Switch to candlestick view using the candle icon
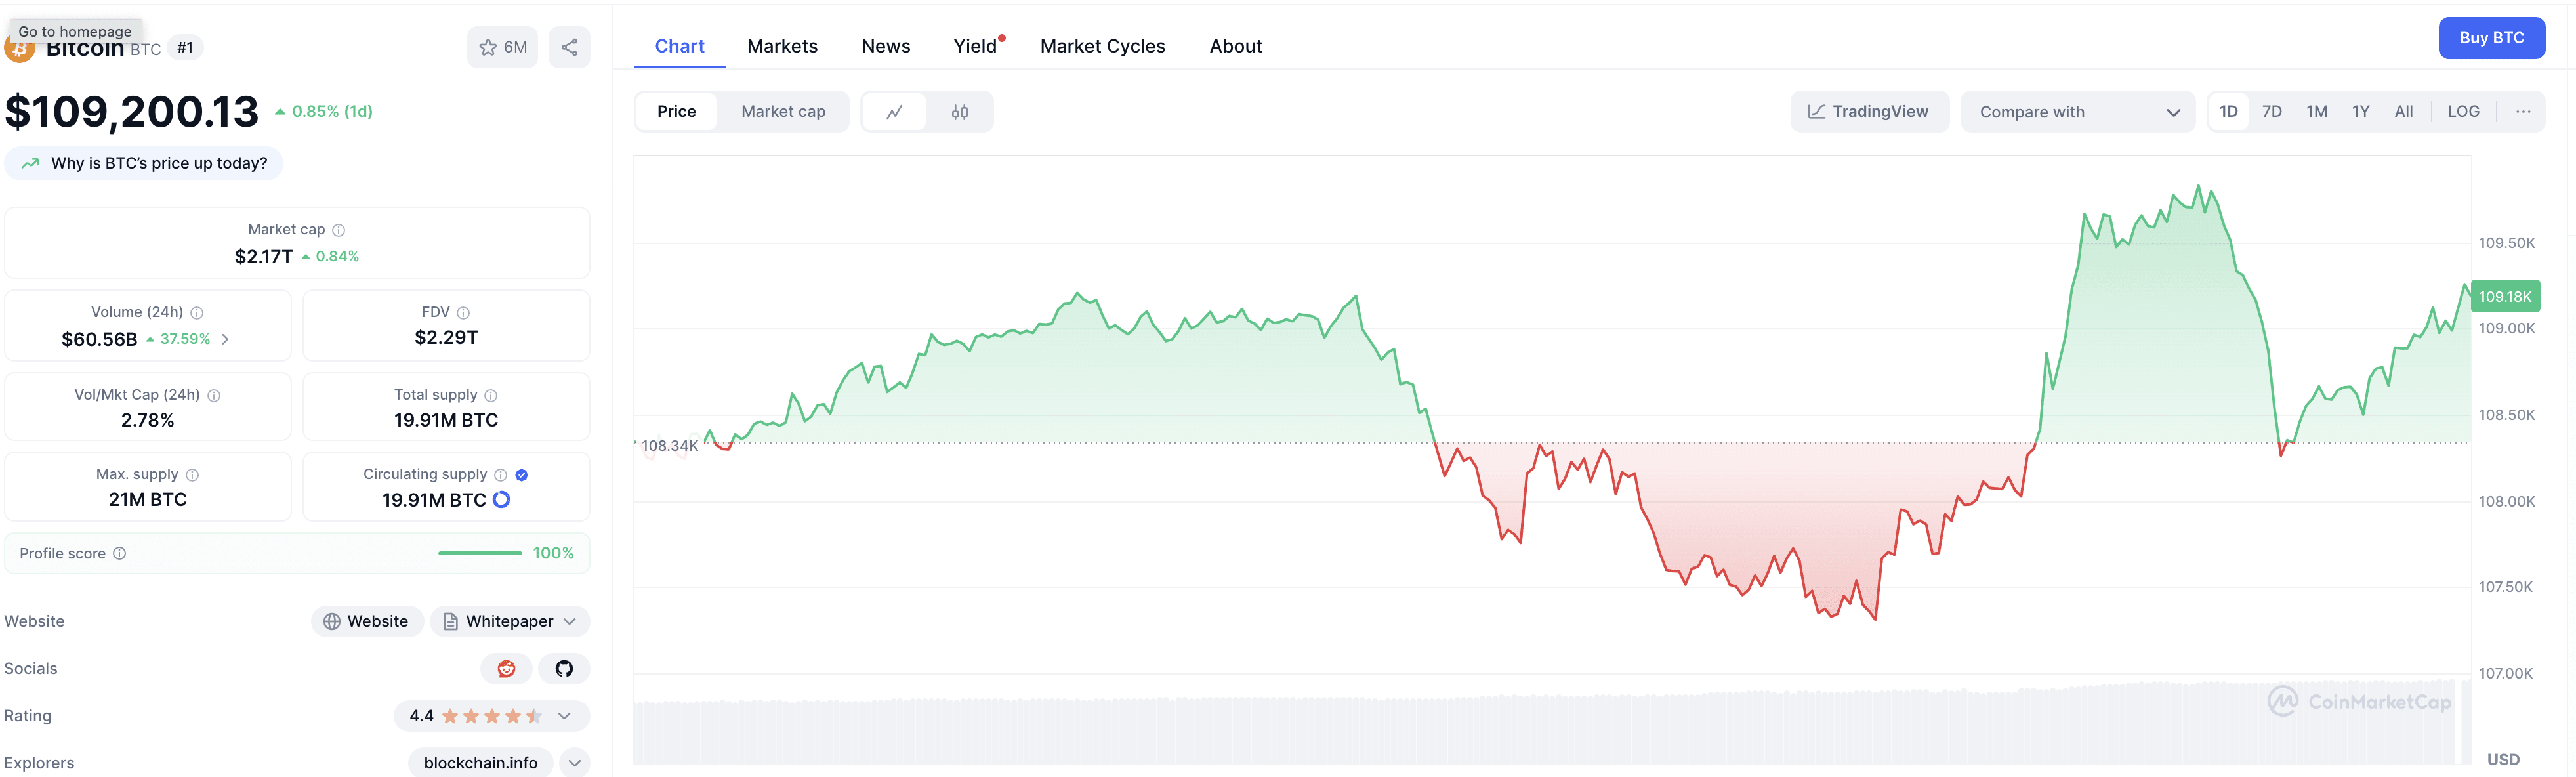 959,111
